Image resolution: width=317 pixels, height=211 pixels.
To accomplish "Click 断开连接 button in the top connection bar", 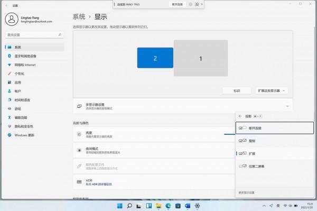I will tap(178, 4).
